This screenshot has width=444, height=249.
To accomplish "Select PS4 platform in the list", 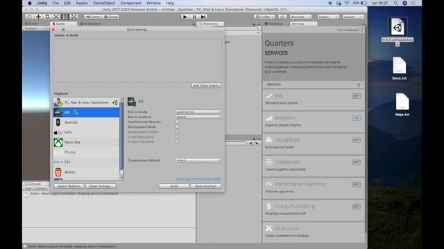I will pos(86,162).
